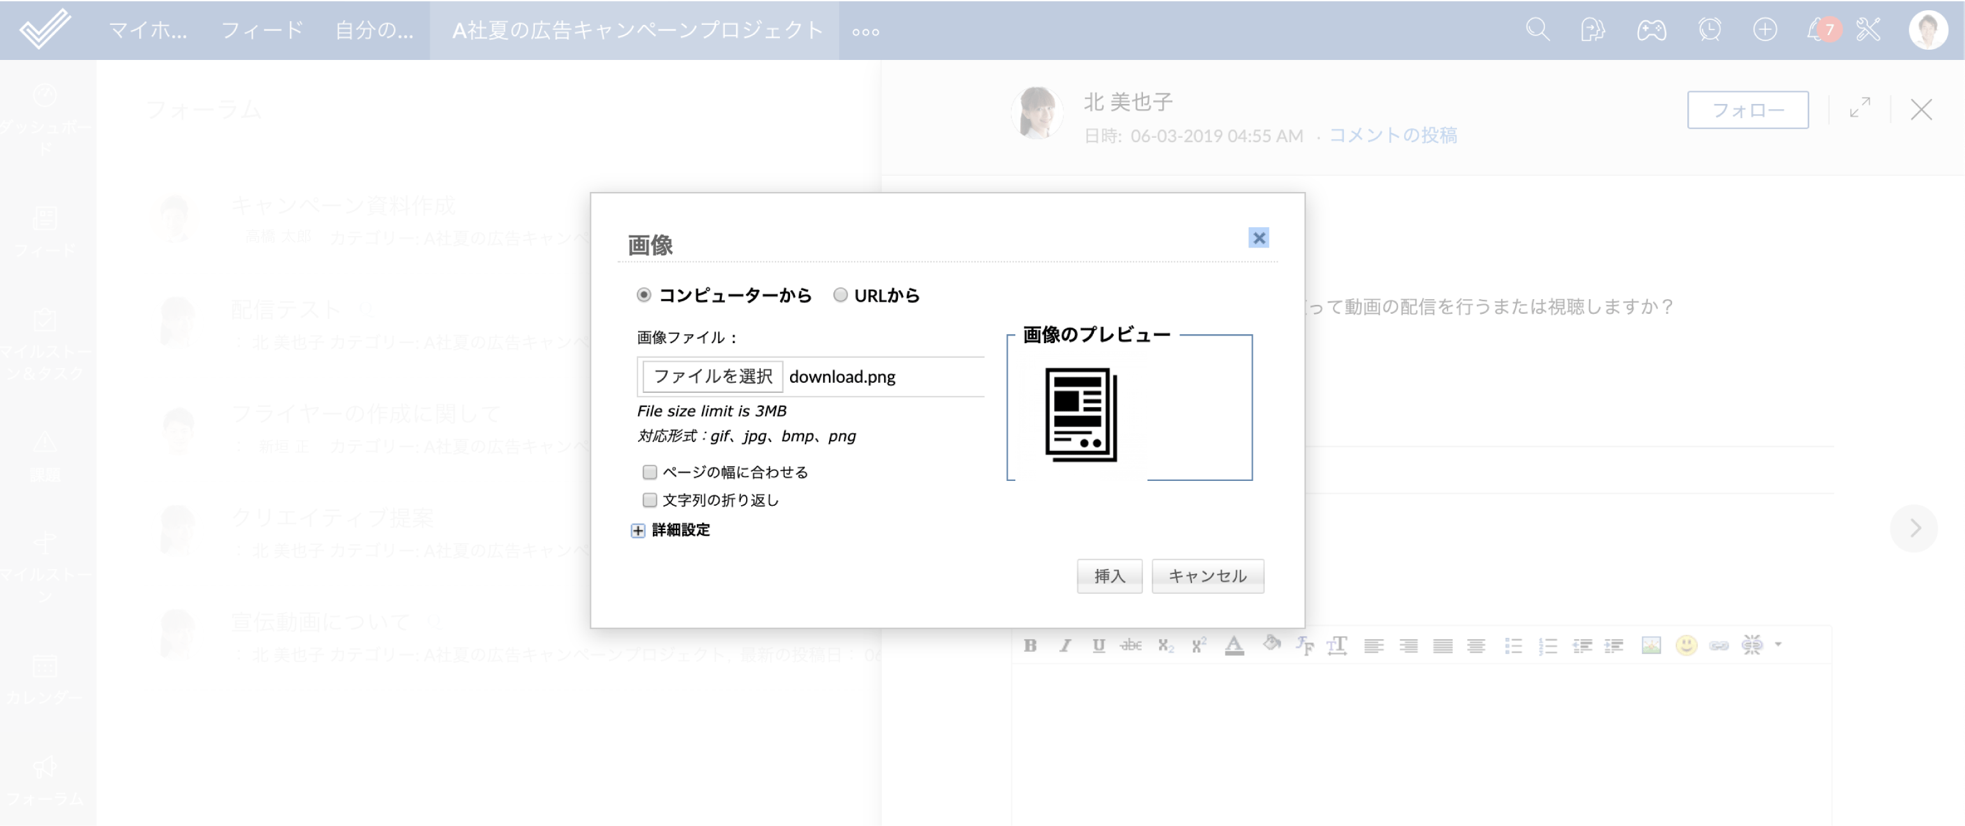Open the more options ellipsis menu
This screenshot has height=826, width=1965.
866,32
